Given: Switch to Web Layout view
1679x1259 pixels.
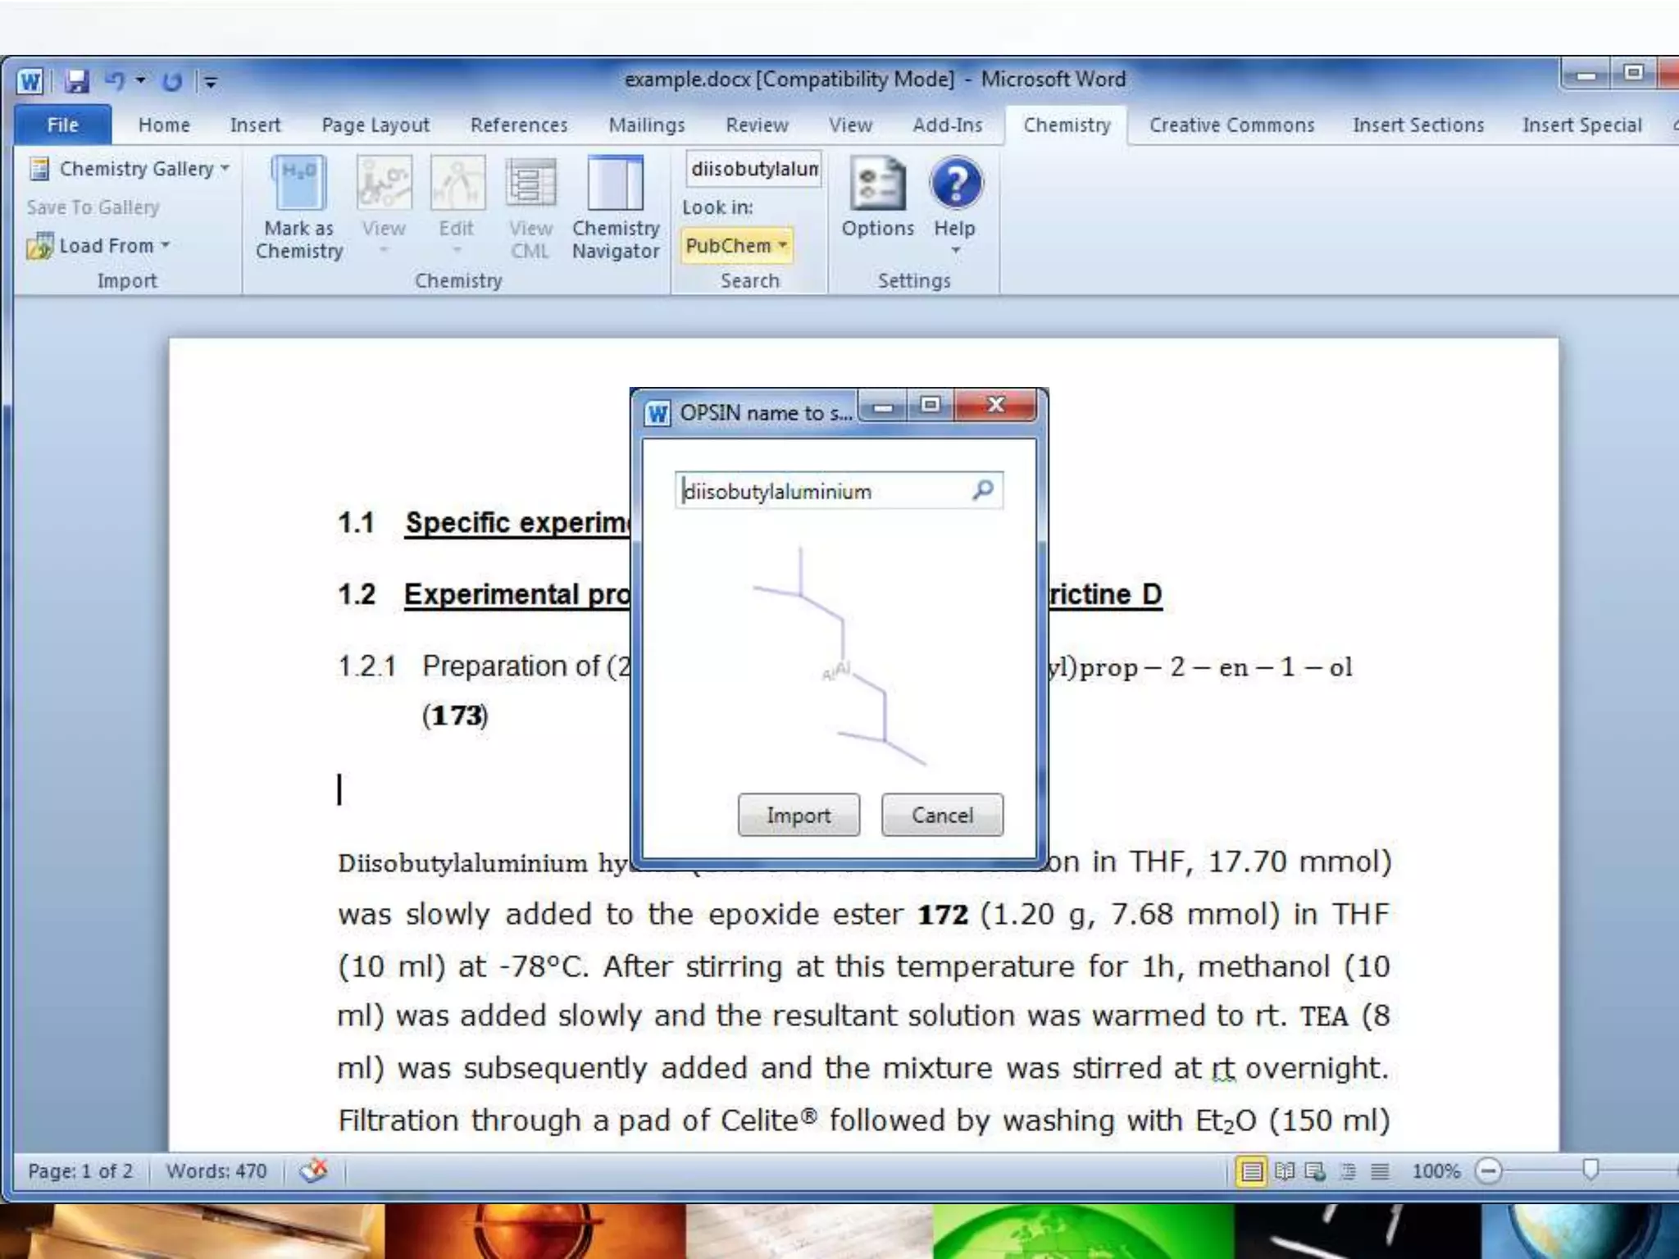Looking at the screenshot, I should pos(1315,1171).
